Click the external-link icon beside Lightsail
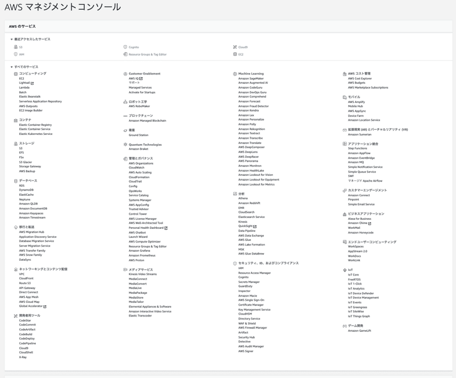This screenshot has width=456, height=378. tap(32, 83)
